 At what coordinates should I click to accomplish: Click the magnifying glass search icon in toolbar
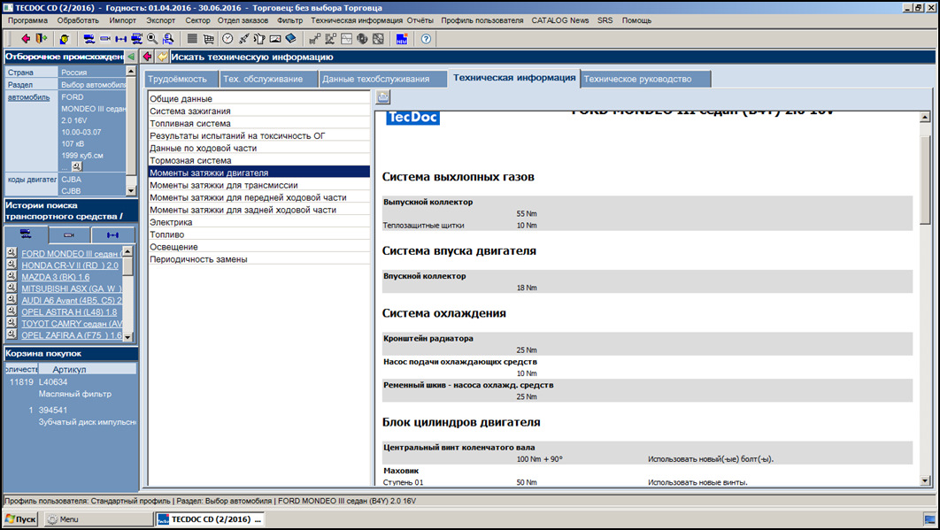point(152,39)
